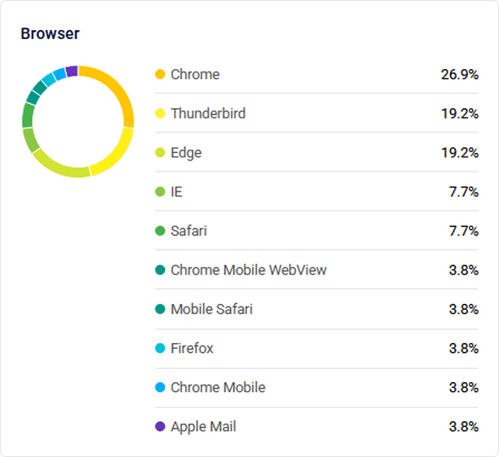Click the Apple Mail purple legend dot

(x=160, y=426)
